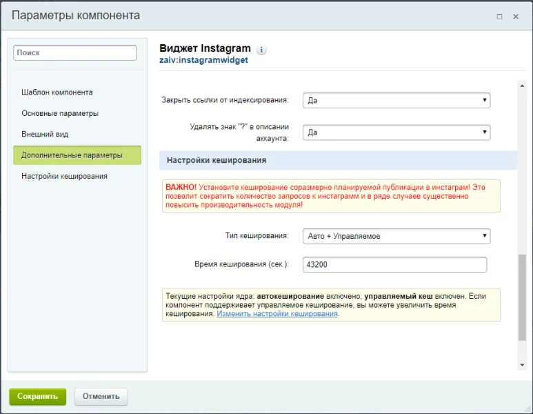Click the scrollbar up arrow
This screenshot has width=533, height=414.
[522, 86]
